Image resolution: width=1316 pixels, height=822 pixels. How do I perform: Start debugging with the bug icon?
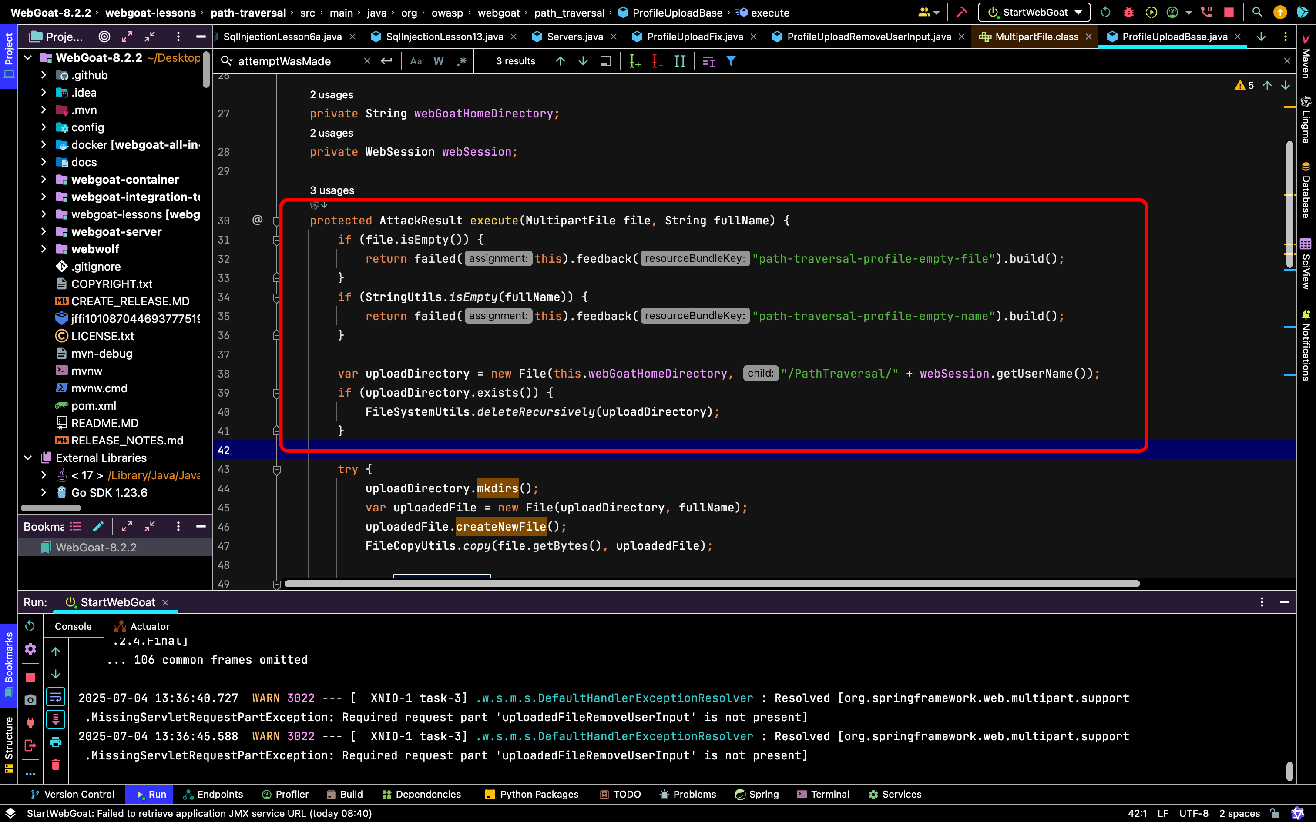(1128, 13)
